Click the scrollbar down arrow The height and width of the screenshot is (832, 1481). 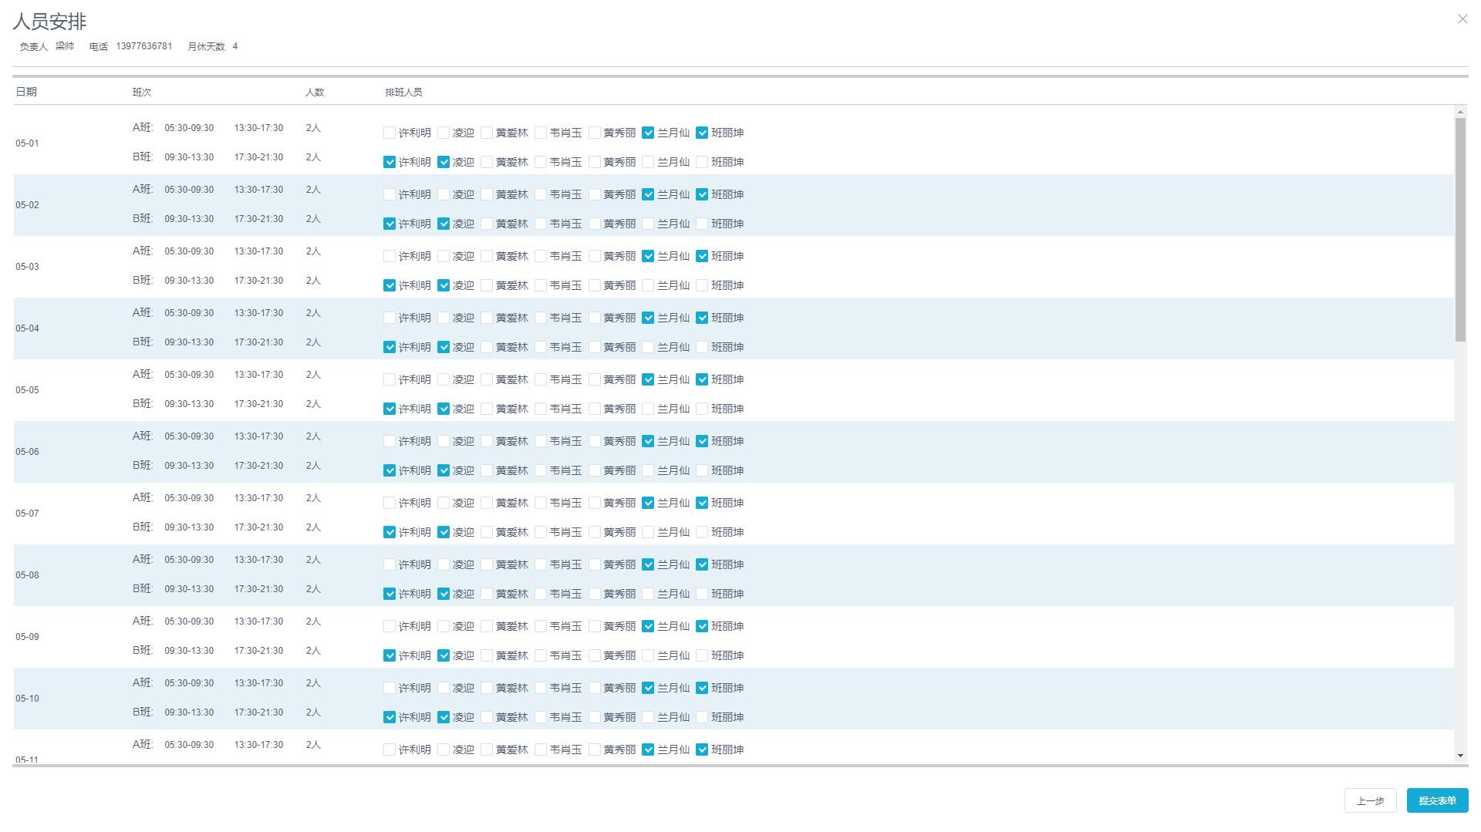tap(1459, 756)
